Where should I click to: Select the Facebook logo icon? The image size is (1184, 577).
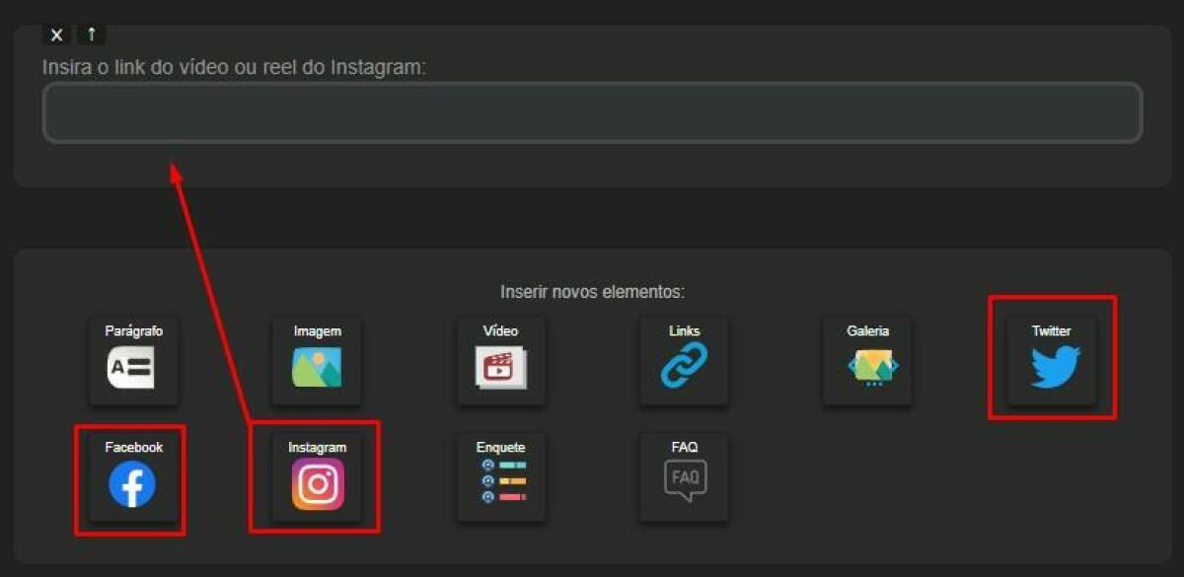click(132, 484)
